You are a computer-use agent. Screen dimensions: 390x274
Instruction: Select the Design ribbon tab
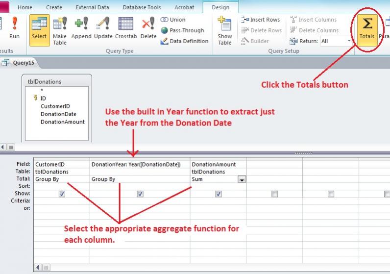(x=220, y=7)
